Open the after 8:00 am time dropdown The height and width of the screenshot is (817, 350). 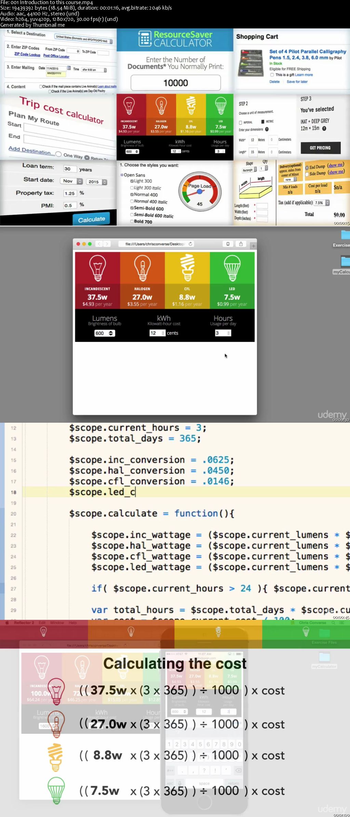coord(94,70)
